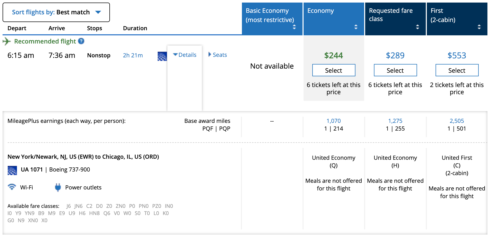Sort by Economy column price arrows
The height and width of the screenshot is (235, 490).
(x=356, y=27)
